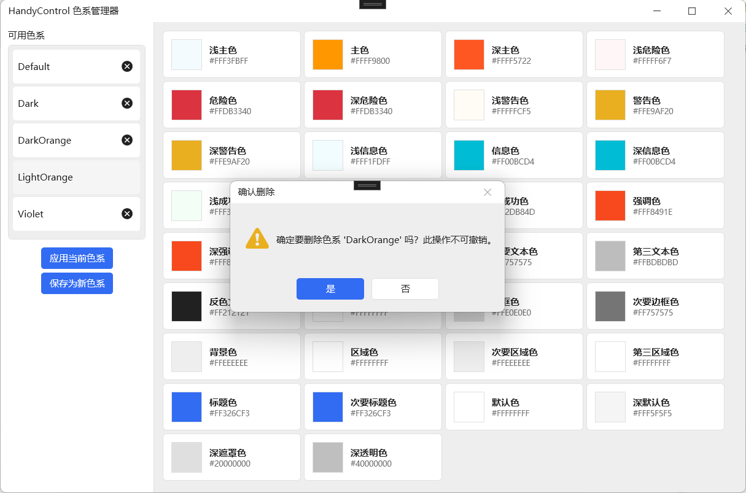Click the yellow warning icon in the dialog
Screen dimensions: 746x493
[257, 239]
